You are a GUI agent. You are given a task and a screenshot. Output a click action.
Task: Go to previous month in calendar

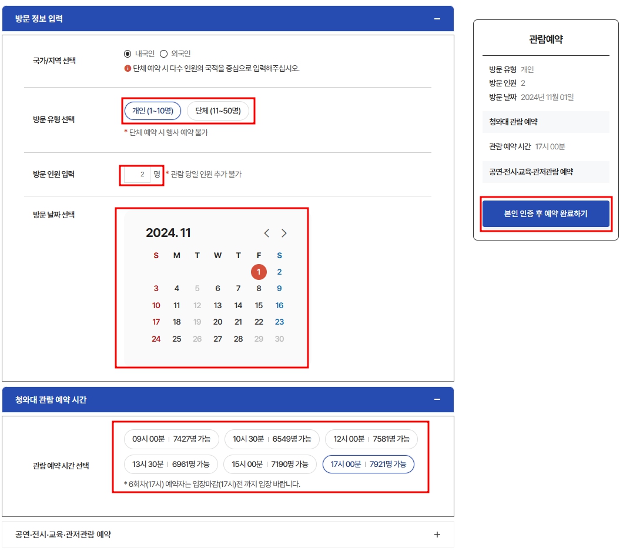267,233
